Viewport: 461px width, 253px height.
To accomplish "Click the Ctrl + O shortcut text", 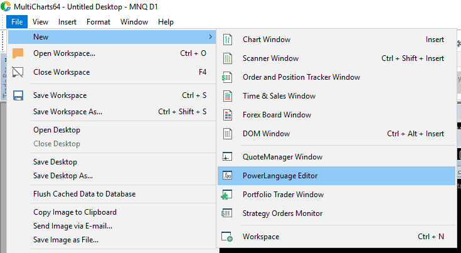I will [x=193, y=53].
